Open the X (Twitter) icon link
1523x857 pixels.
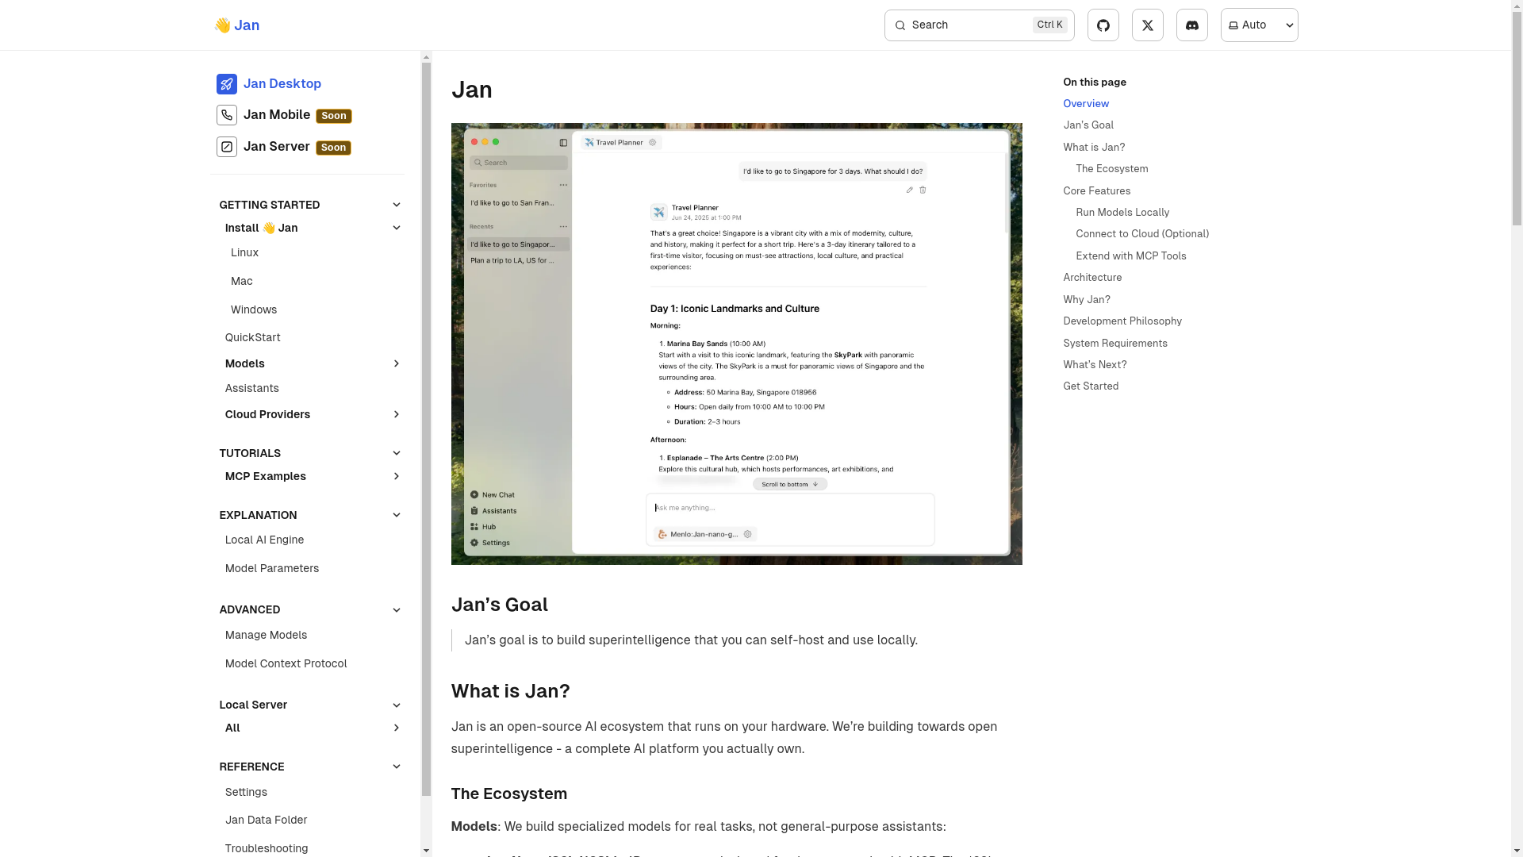(x=1147, y=25)
